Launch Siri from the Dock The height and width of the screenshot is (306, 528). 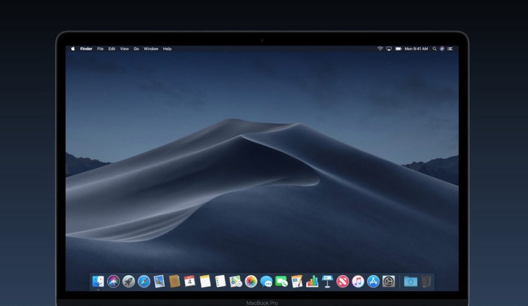click(x=113, y=281)
